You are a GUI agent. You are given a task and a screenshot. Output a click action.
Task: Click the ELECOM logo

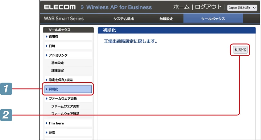(x=60, y=7)
